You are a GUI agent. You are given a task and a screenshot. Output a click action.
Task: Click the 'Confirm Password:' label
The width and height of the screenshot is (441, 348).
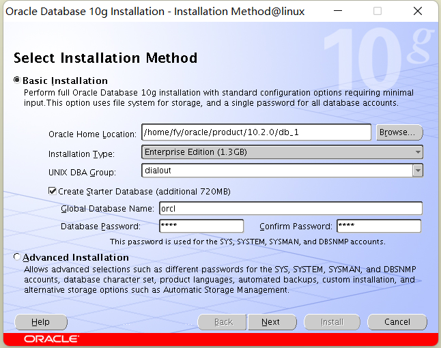click(296, 227)
